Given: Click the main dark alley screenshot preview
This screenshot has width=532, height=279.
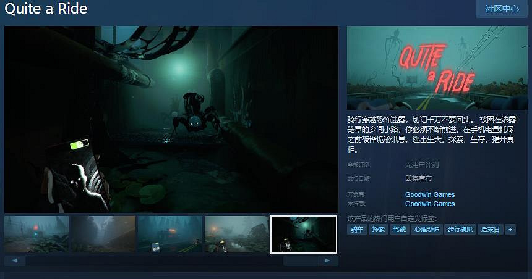Looking at the screenshot, I should [x=171, y=119].
